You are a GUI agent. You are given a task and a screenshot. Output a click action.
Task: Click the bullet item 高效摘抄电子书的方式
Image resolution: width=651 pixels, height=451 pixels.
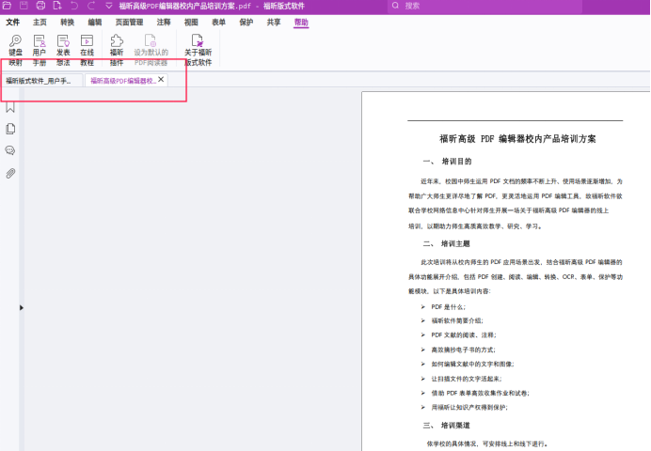464,350
